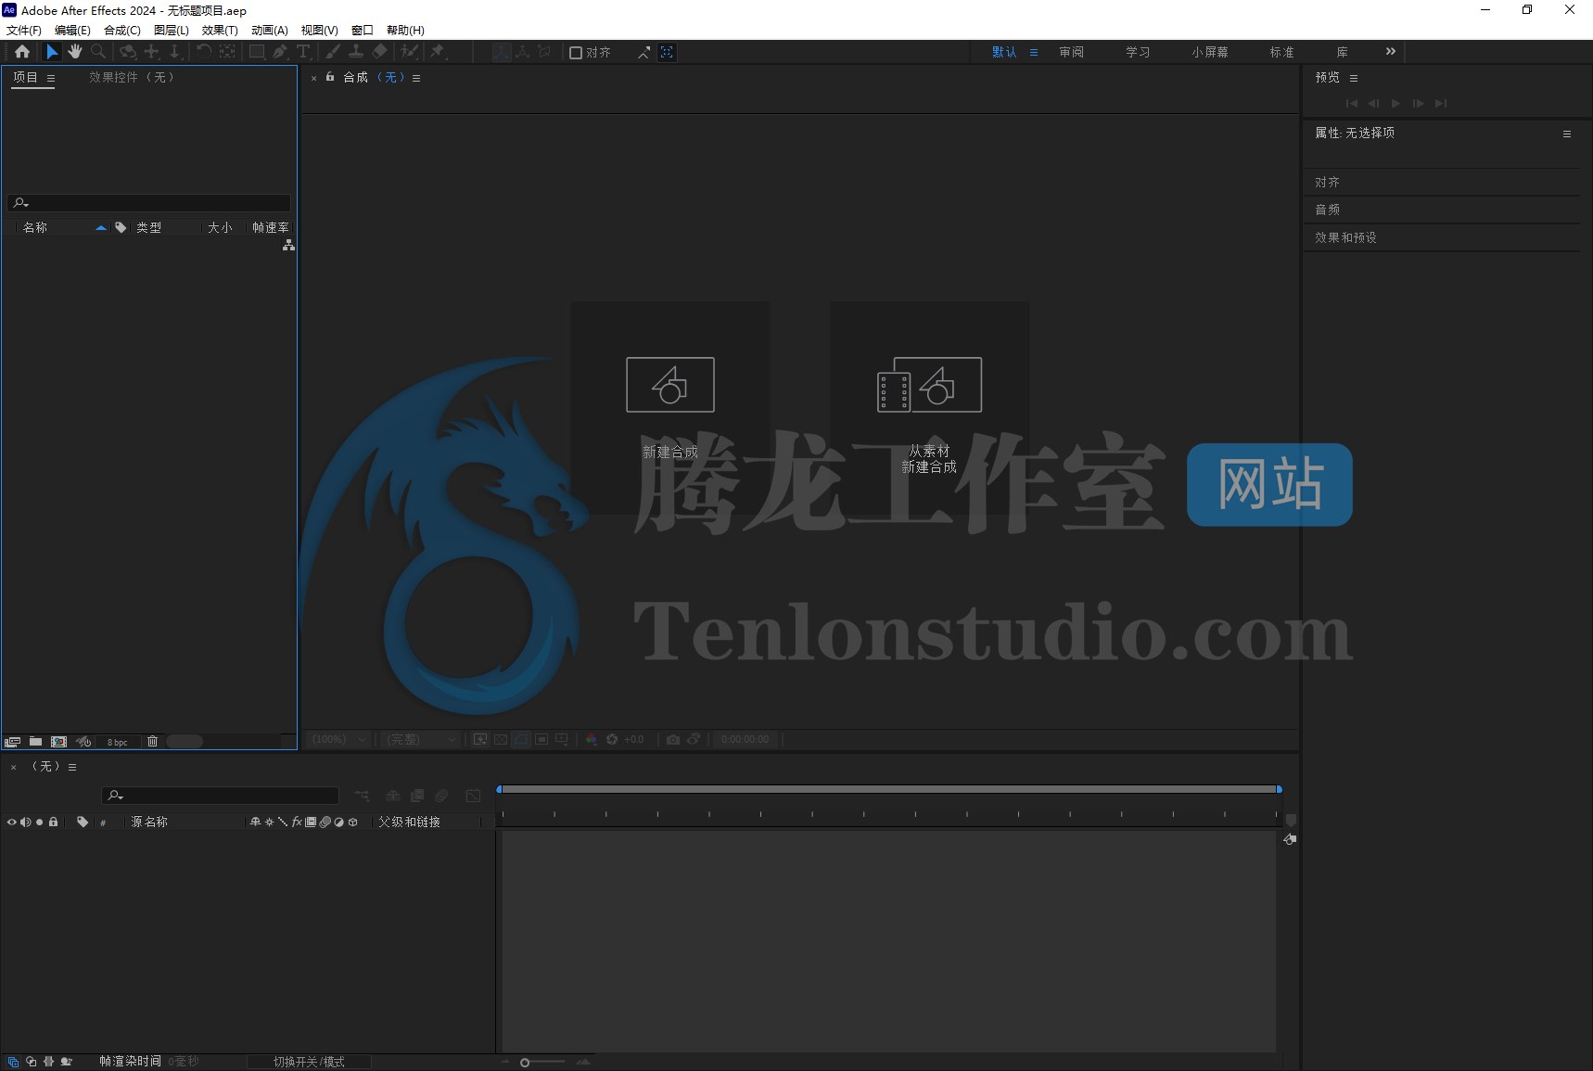This screenshot has width=1593, height=1071.
Task: Select the Pan Behind anchor tool
Action: tap(227, 52)
